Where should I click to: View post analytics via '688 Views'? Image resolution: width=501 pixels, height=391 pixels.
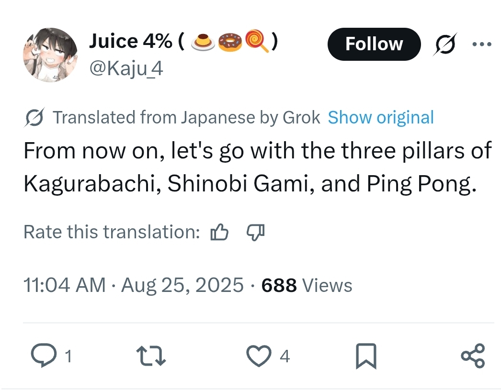pyautogui.click(x=307, y=285)
